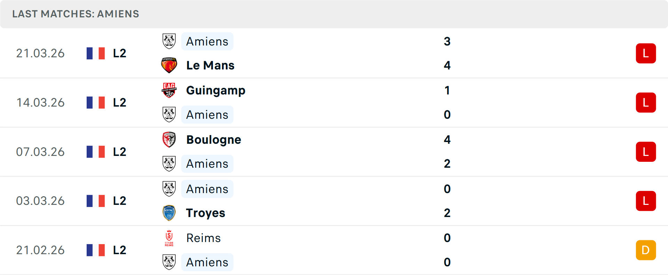
Task: Click the Stade Reims club logo
Action: [169, 238]
